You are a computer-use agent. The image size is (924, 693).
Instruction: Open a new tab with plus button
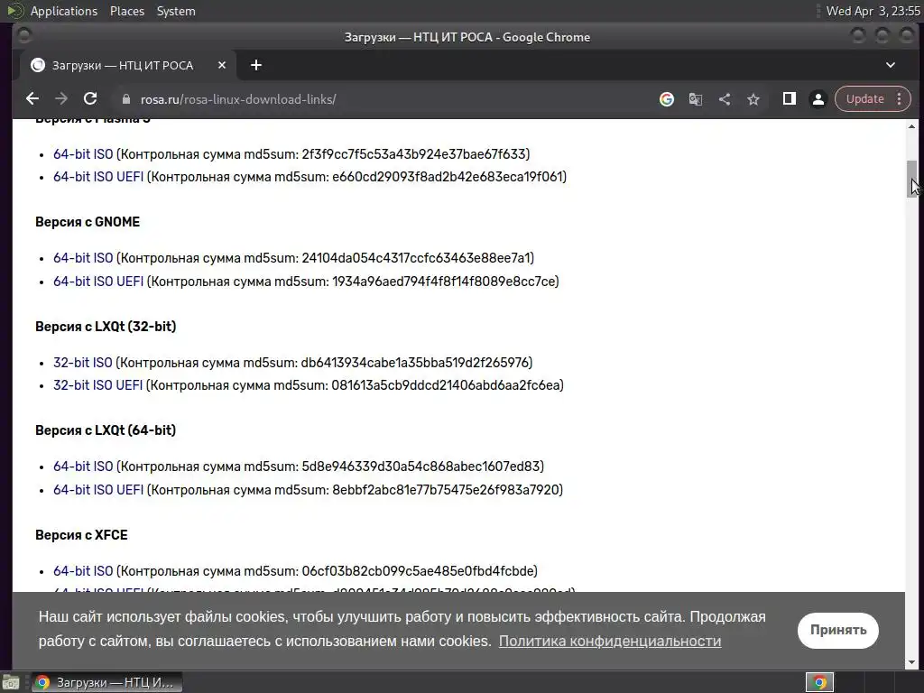(x=255, y=65)
